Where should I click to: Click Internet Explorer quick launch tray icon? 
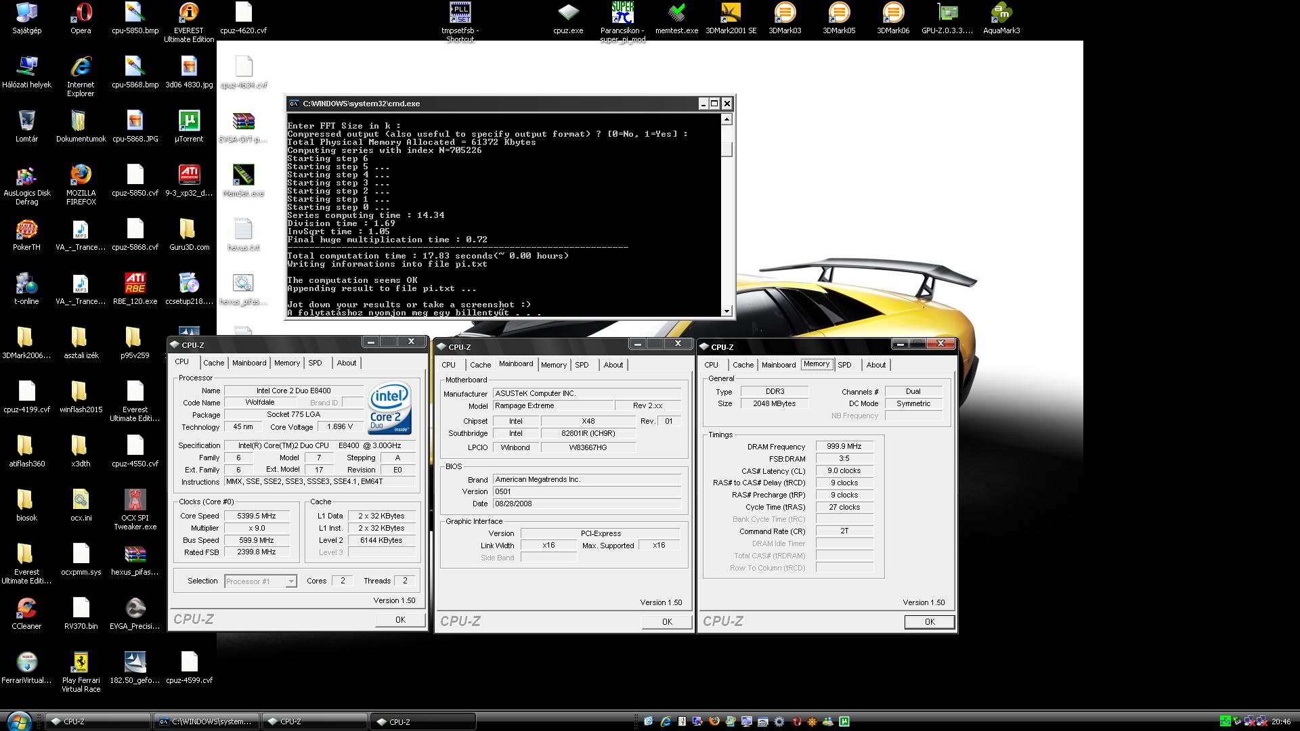pos(666,722)
